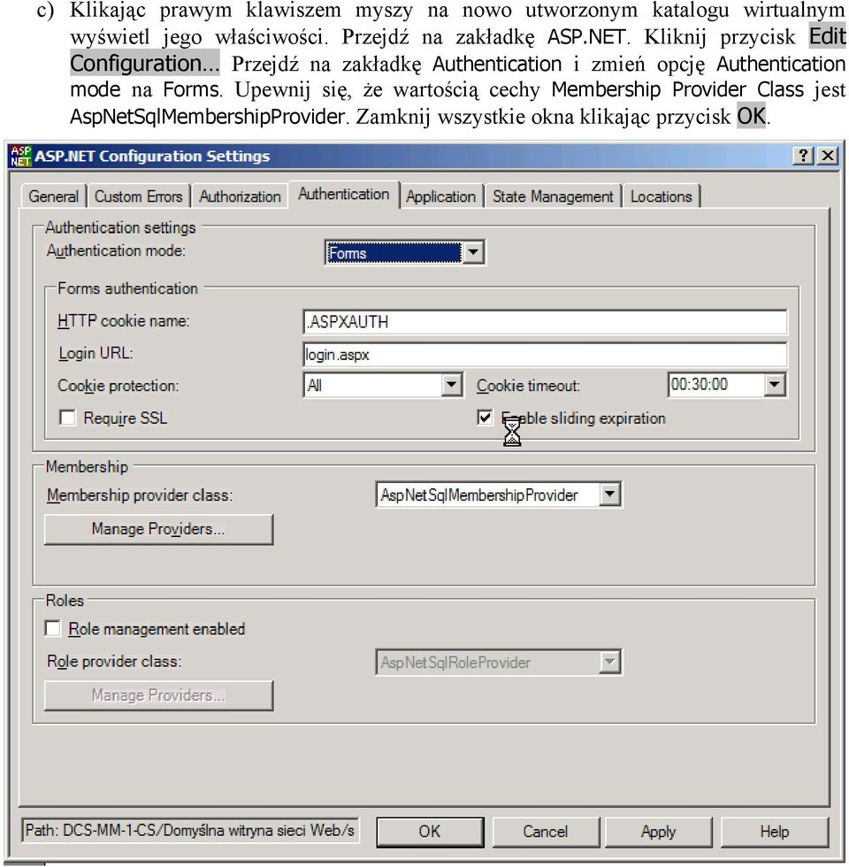Open the Custom Errors tab
Viewport: 849px width, 867px height.
click(138, 196)
